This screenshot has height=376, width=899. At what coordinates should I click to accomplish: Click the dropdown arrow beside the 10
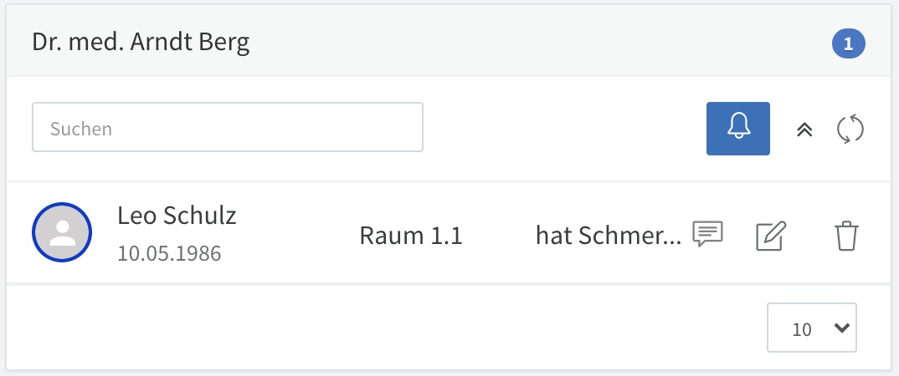coord(841,328)
